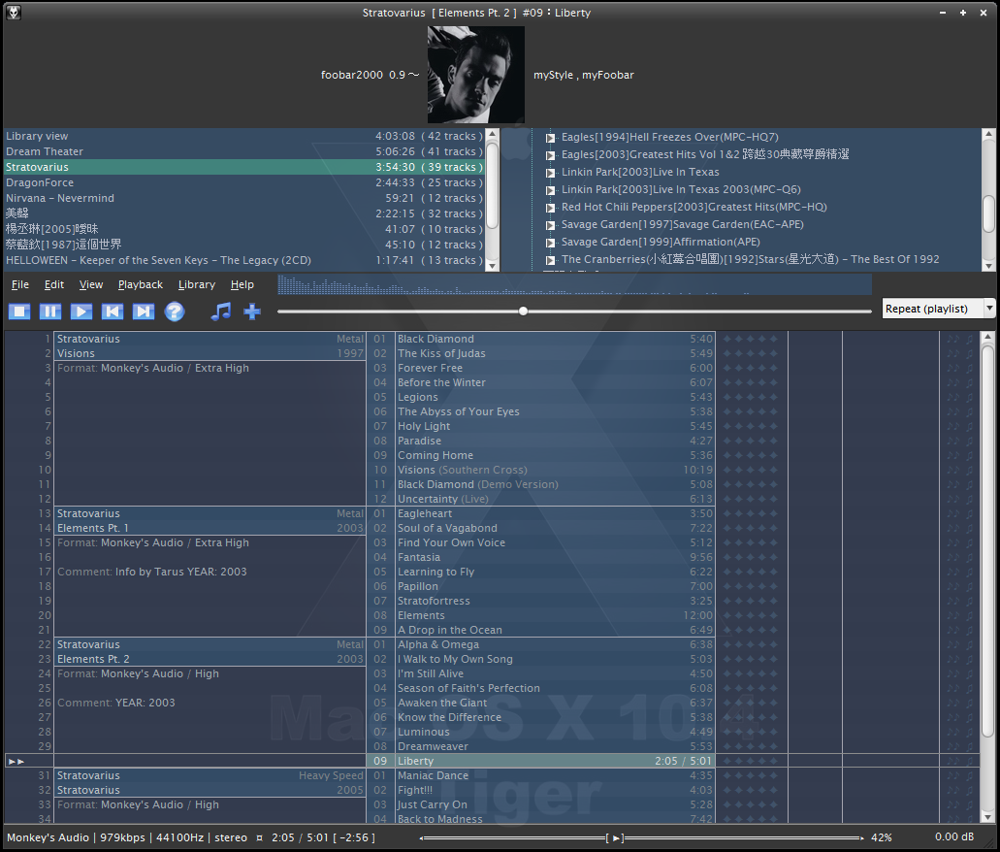
Task: Expand Red Hot Chili Peppers Greatest Hits folder
Action: tap(550, 208)
